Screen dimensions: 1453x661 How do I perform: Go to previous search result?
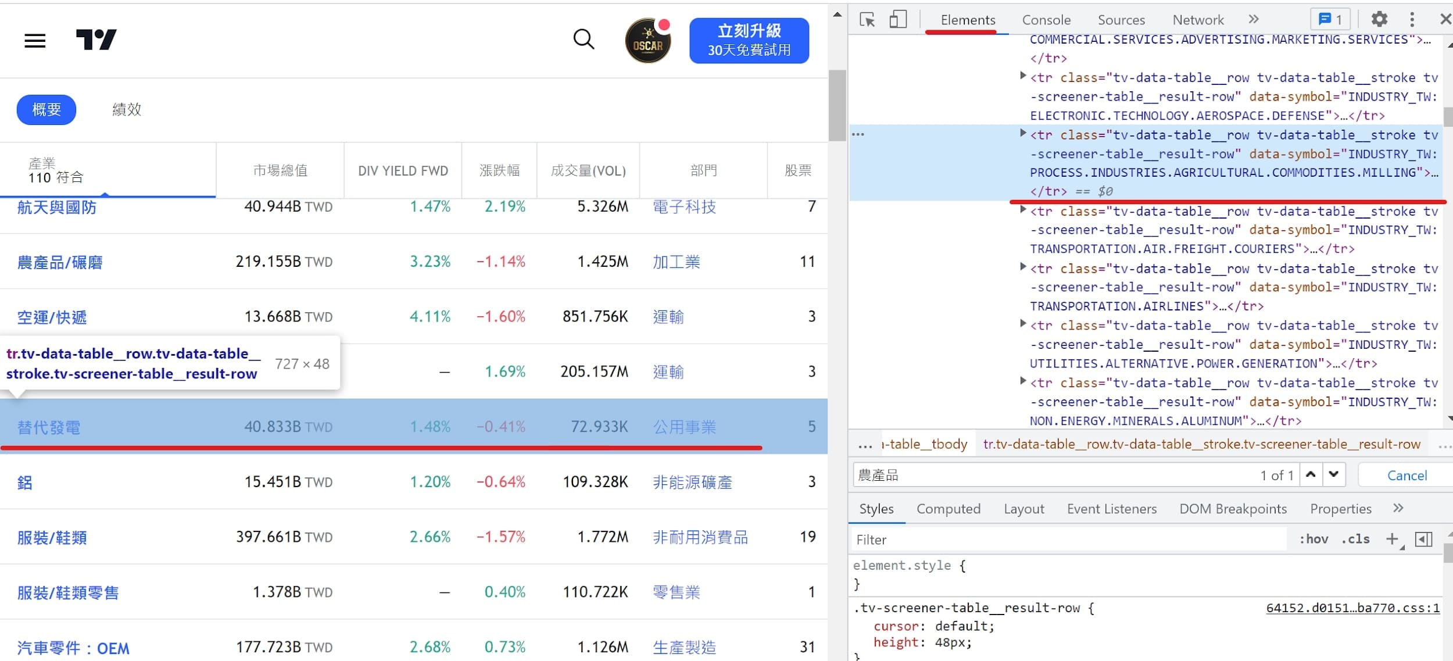coord(1311,474)
